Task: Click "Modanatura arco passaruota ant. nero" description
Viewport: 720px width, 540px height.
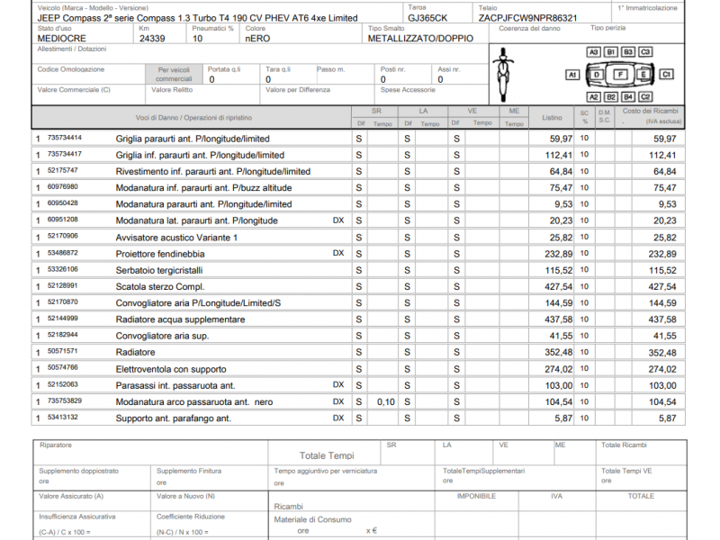Action: pos(194,402)
